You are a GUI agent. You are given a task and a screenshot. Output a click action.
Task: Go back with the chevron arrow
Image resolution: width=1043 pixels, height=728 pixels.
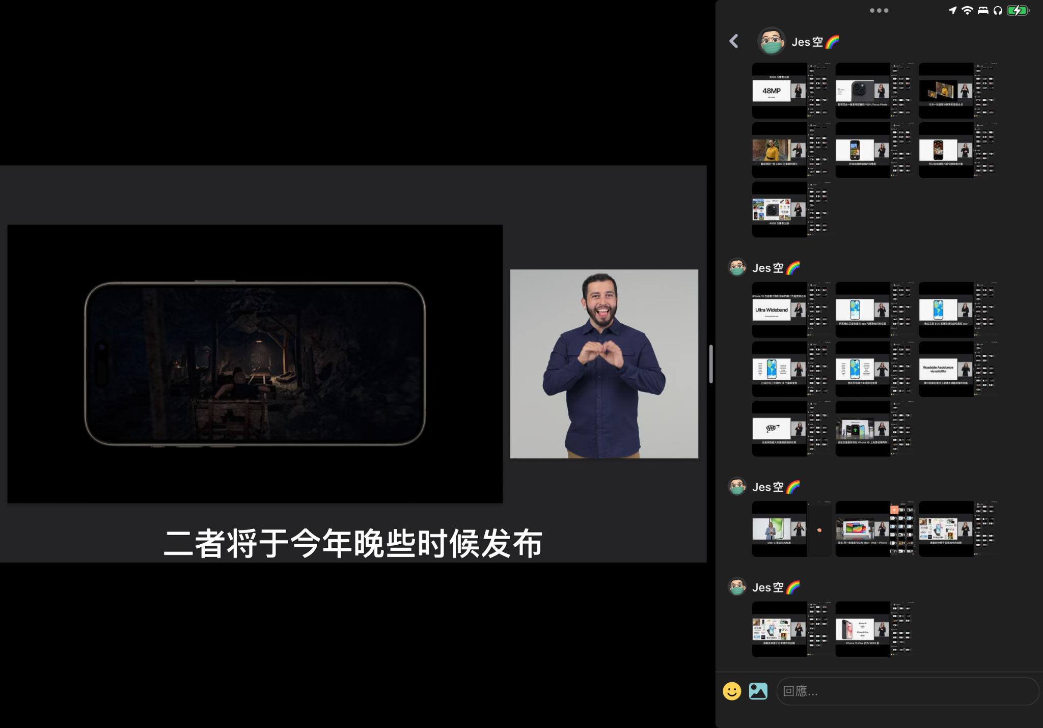coord(734,41)
